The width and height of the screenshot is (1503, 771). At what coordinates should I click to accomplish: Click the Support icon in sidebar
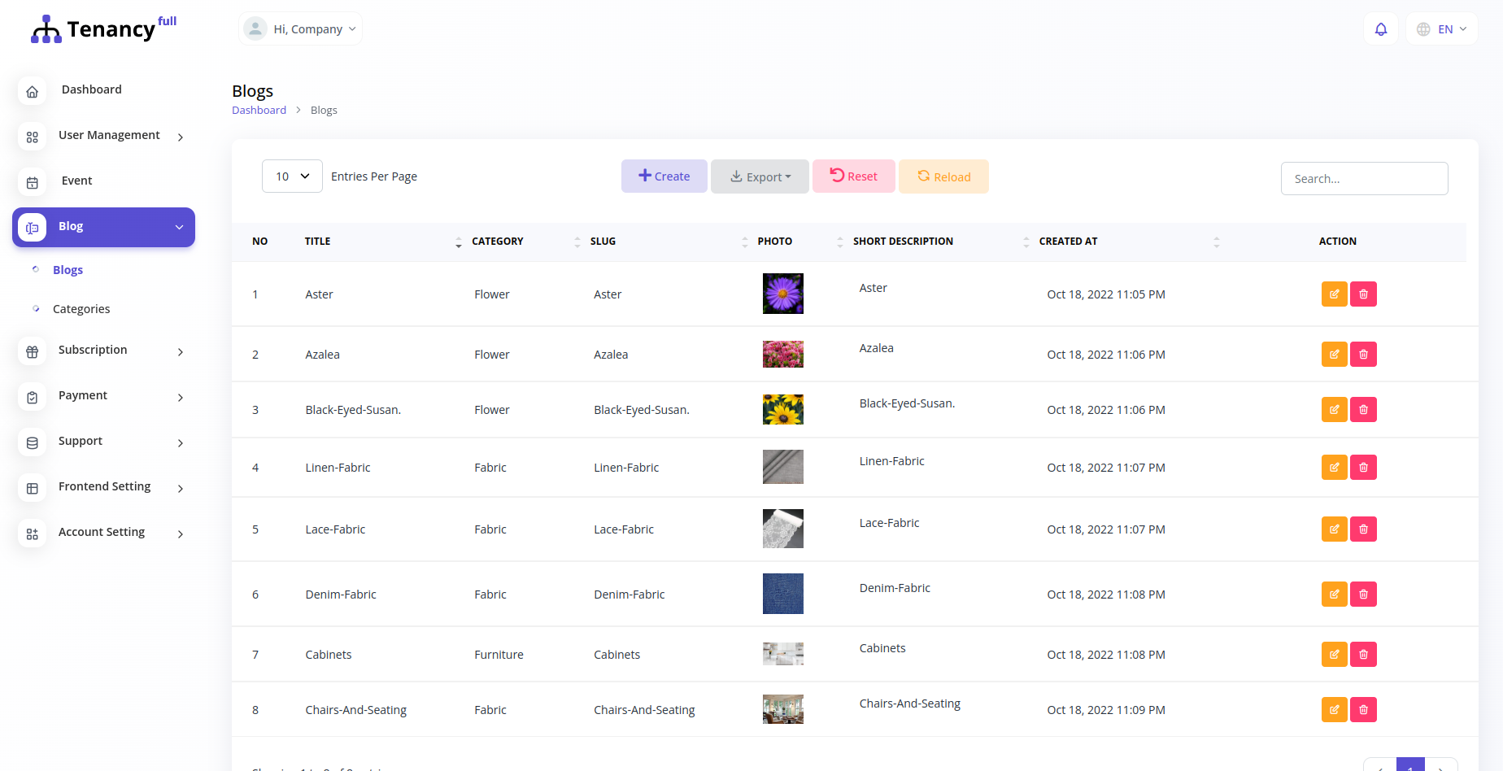pyautogui.click(x=32, y=443)
